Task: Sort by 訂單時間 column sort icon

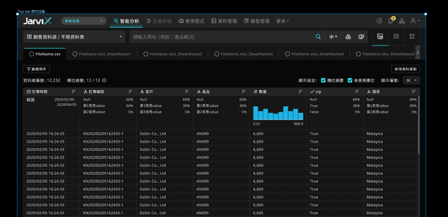Action: [74, 92]
